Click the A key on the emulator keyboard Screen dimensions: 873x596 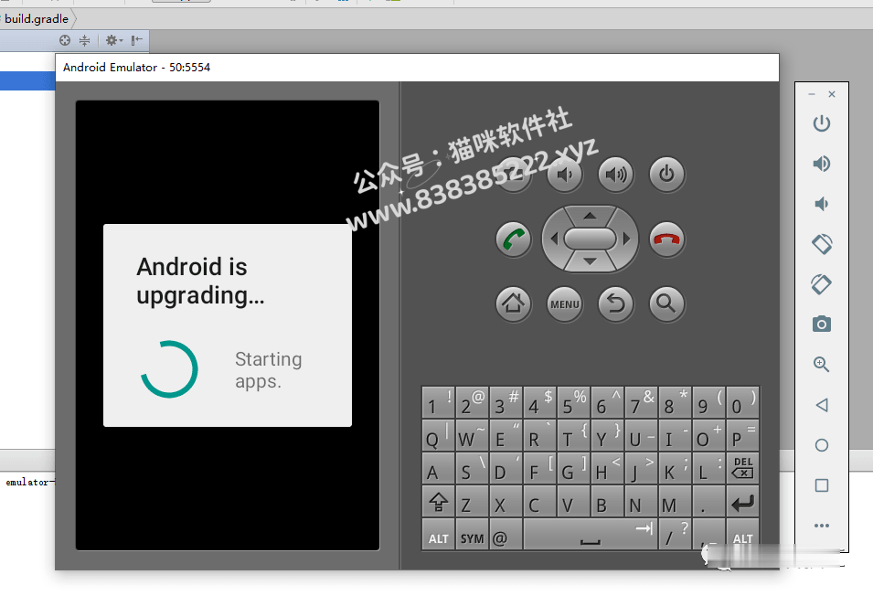pyautogui.click(x=438, y=469)
